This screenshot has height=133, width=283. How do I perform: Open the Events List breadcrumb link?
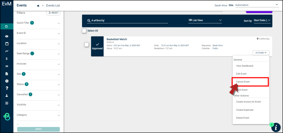coord(53,6)
